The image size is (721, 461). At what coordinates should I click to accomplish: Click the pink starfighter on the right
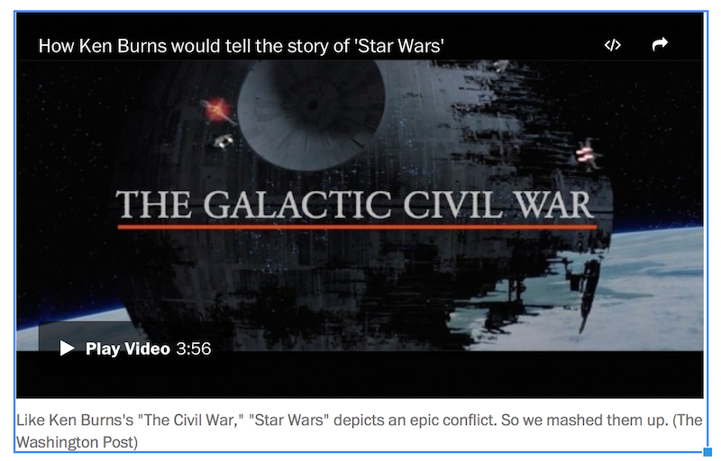point(588,154)
